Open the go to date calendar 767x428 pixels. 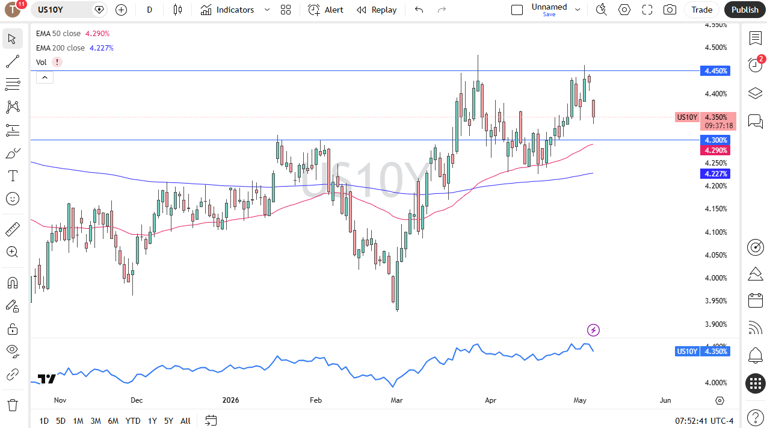pos(211,420)
